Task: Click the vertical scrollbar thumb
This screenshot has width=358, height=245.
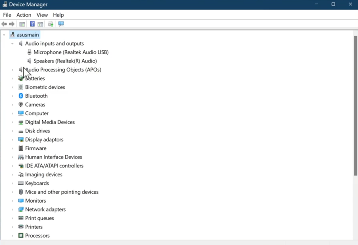Action: (355, 106)
